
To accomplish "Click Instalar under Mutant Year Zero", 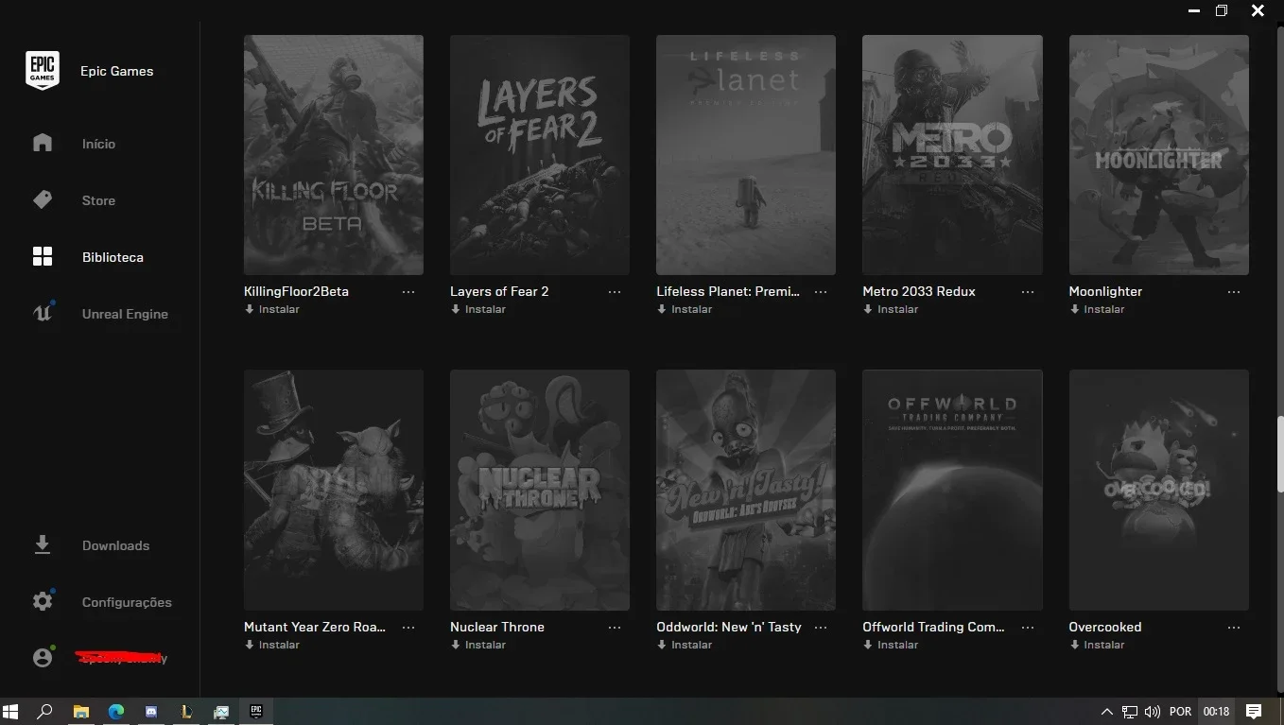I will tap(272, 645).
